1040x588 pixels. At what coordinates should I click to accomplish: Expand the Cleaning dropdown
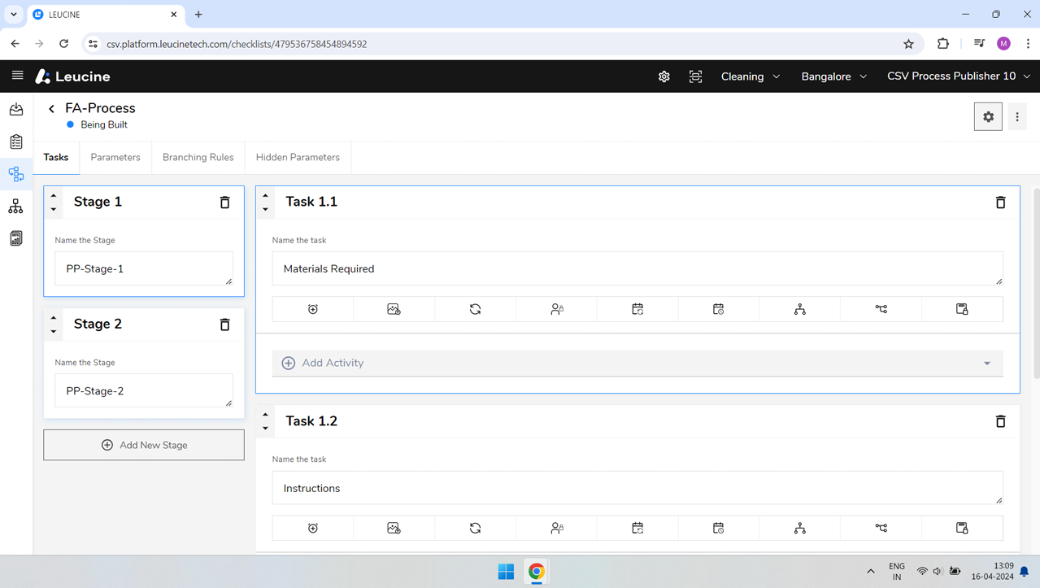[x=751, y=76]
